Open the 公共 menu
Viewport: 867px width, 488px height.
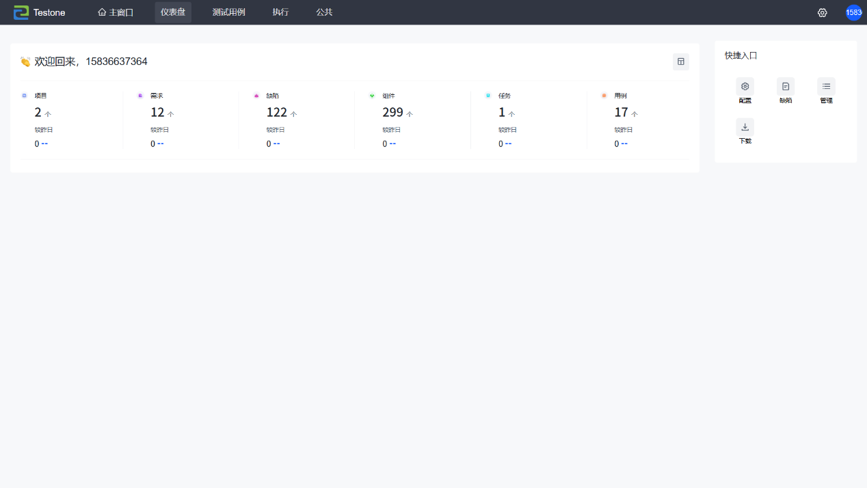pyautogui.click(x=324, y=12)
